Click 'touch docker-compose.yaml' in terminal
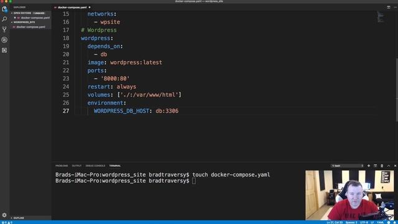This screenshot has height=224, width=398. click(231, 175)
